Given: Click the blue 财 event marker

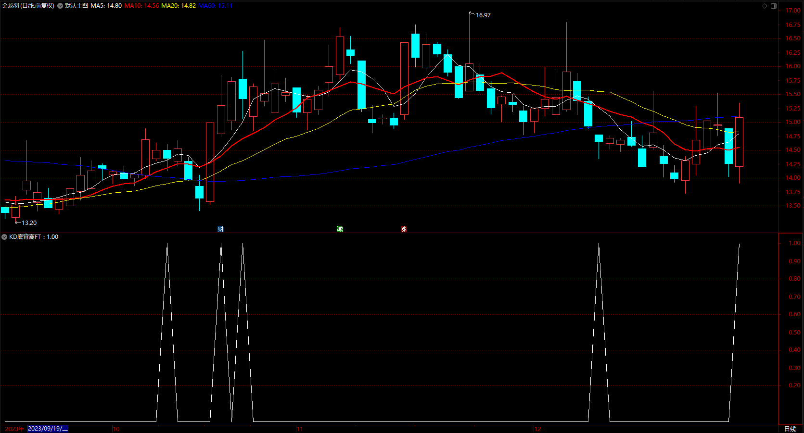Looking at the screenshot, I should point(220,229).
